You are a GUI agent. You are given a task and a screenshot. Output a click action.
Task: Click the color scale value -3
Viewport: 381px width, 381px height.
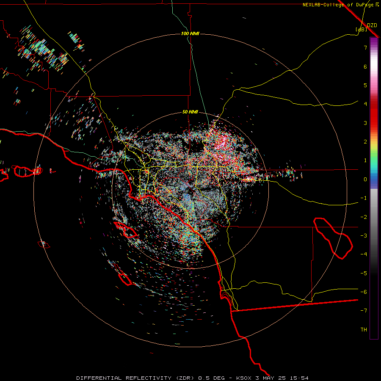(x=364, y=236)
